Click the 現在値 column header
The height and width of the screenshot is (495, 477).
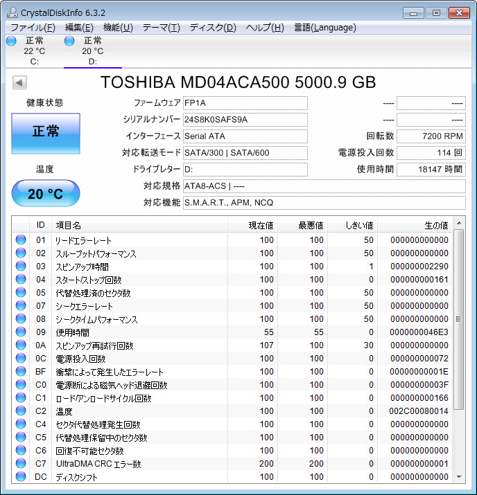pyautogui.click(x=252, y=225)
